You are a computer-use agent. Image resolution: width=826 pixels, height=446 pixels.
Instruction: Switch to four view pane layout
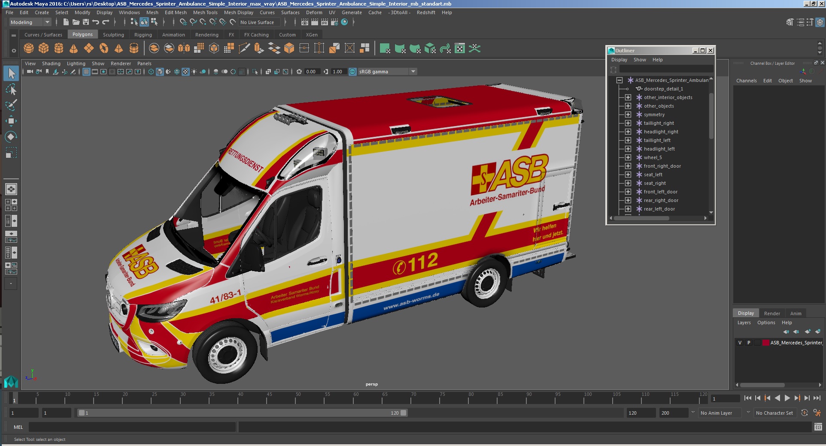(x=11, y=205)
